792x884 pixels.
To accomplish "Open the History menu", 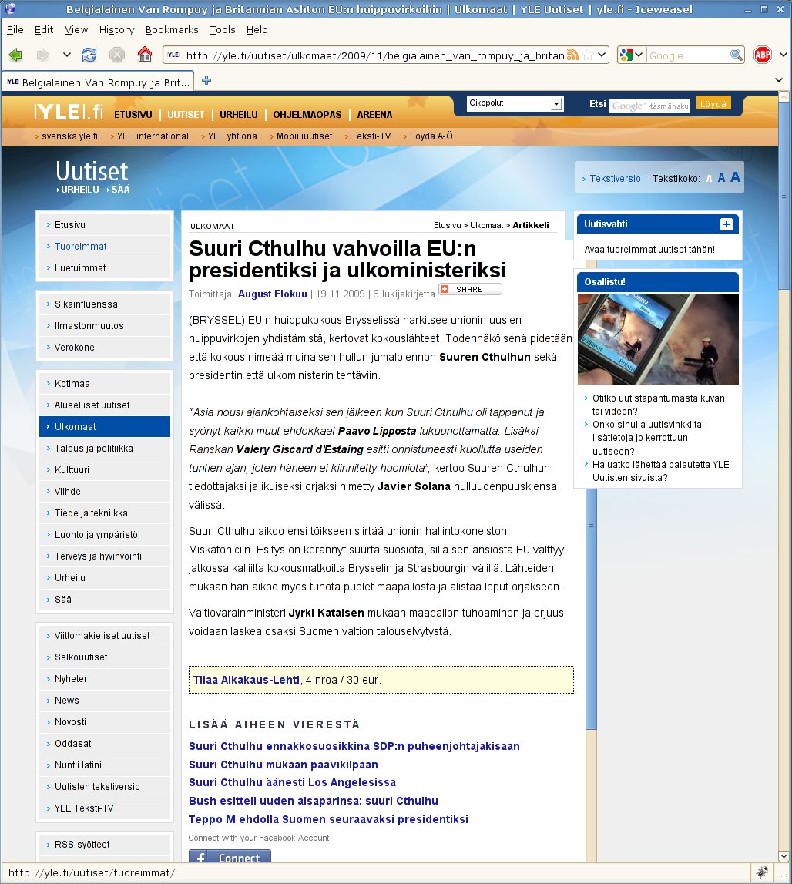I will [116, 29].
